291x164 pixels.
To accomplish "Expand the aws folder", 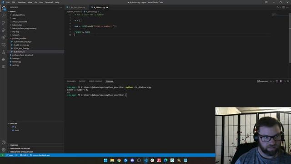I will [x=14, y=18].
